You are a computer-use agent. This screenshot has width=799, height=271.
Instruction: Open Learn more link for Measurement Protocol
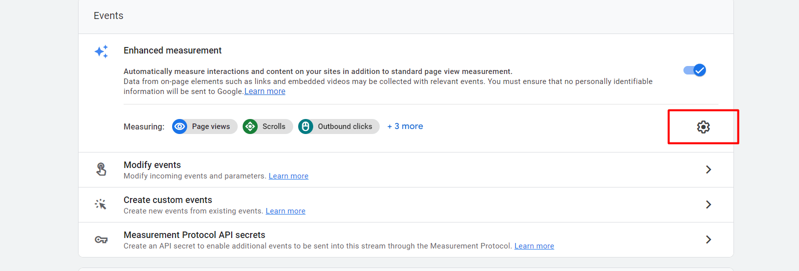[x=534, y=246]
